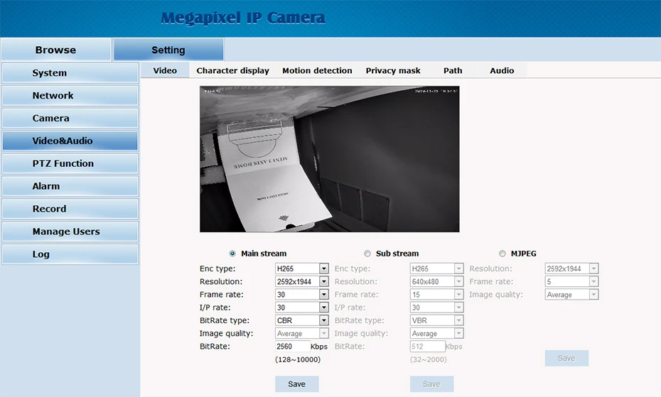This screenshot has height=397, width=661.
Task: Open Sub stream Resolution 640x480 dropdown
Action: (x=436, y=281)
